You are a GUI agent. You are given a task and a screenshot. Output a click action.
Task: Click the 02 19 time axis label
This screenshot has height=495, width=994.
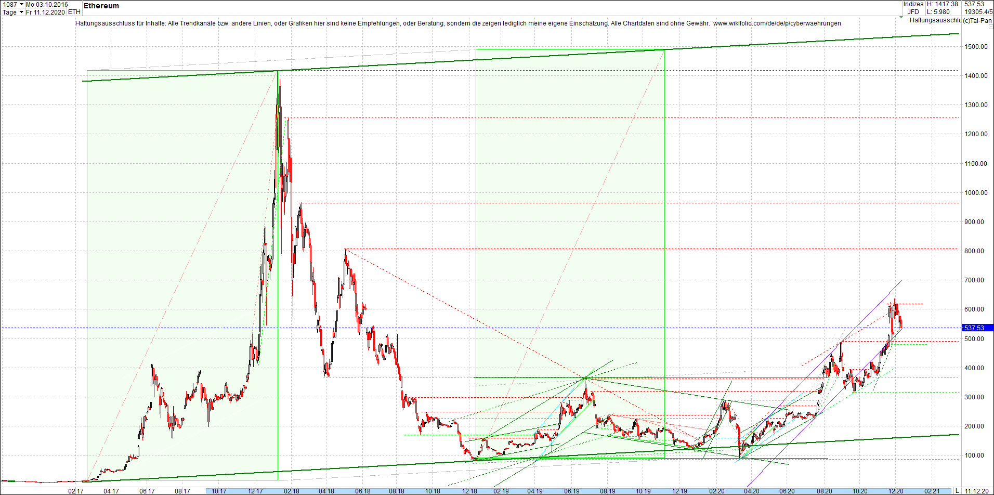pyautogui.click(x=501, y=491)
